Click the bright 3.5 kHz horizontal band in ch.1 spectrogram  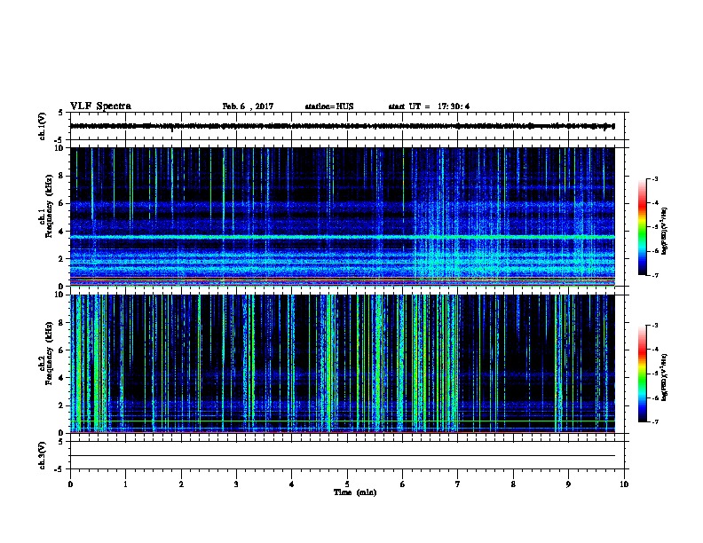342,237
